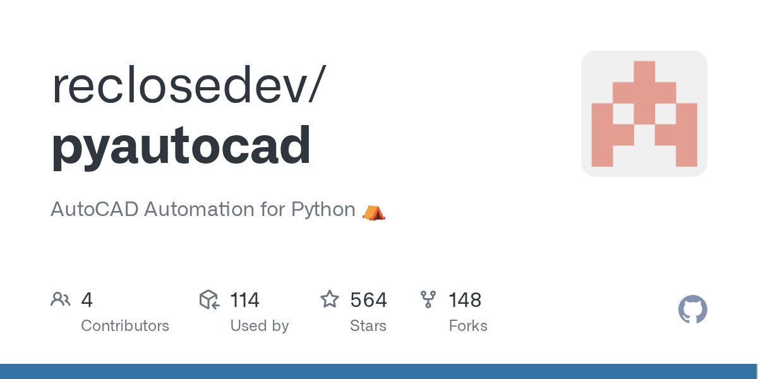Viewport: 758px width, 379px height.
Task: Click the Contributors label
Action: 125,326
